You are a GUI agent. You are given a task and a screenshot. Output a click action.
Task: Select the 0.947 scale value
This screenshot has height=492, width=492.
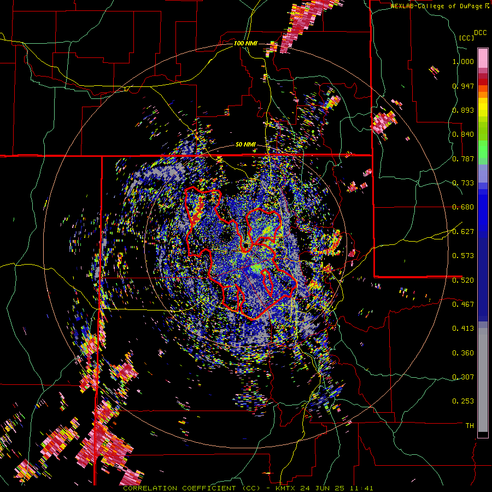point(463,86)
